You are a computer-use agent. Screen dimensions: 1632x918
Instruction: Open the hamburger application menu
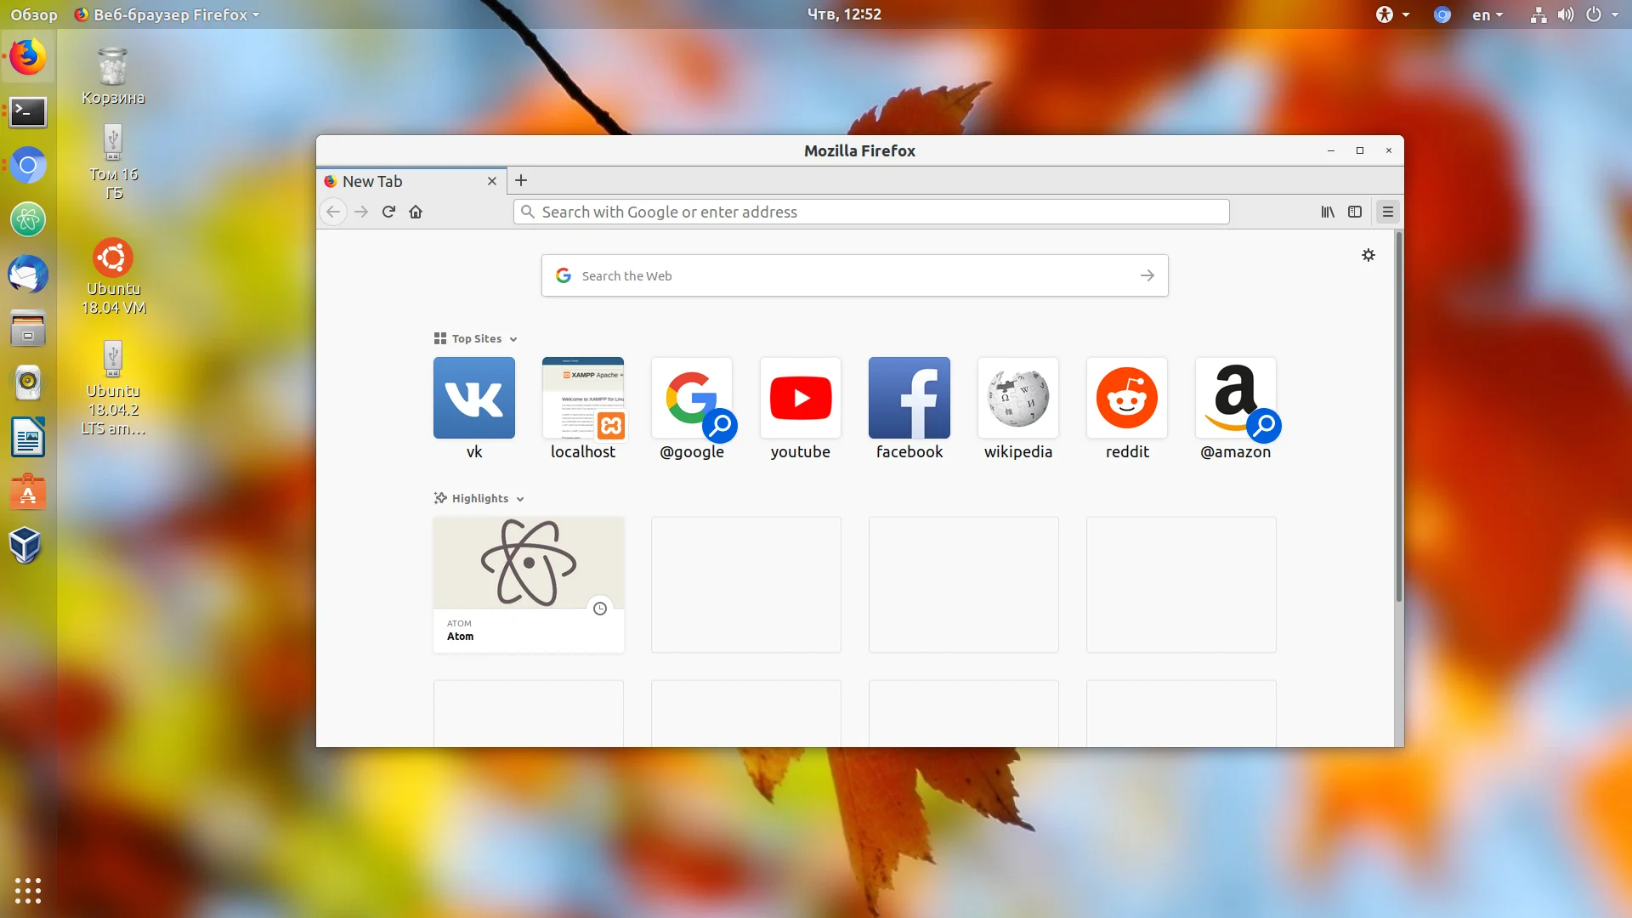1388,212
